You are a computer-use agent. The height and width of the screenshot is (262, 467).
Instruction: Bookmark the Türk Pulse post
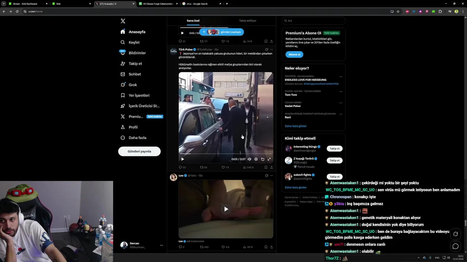tap(266, 167)
